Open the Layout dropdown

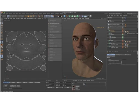[132, 14]
